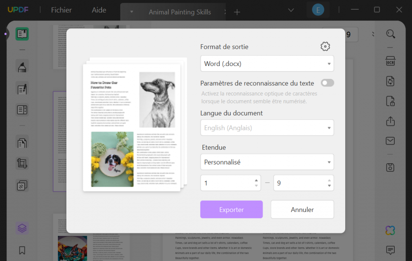
Task: Click the save document icon
Action: (x=390, y=167)
